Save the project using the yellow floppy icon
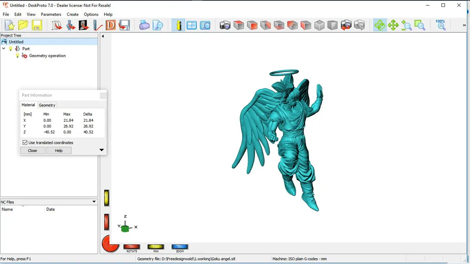Viewport: 470px width, 264px height. 37,25
